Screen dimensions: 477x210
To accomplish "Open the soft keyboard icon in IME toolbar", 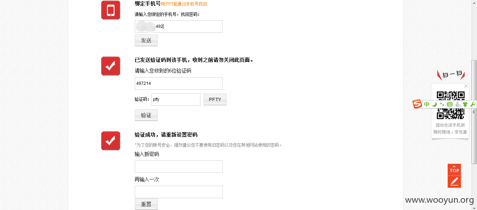I will click(450, 104).
